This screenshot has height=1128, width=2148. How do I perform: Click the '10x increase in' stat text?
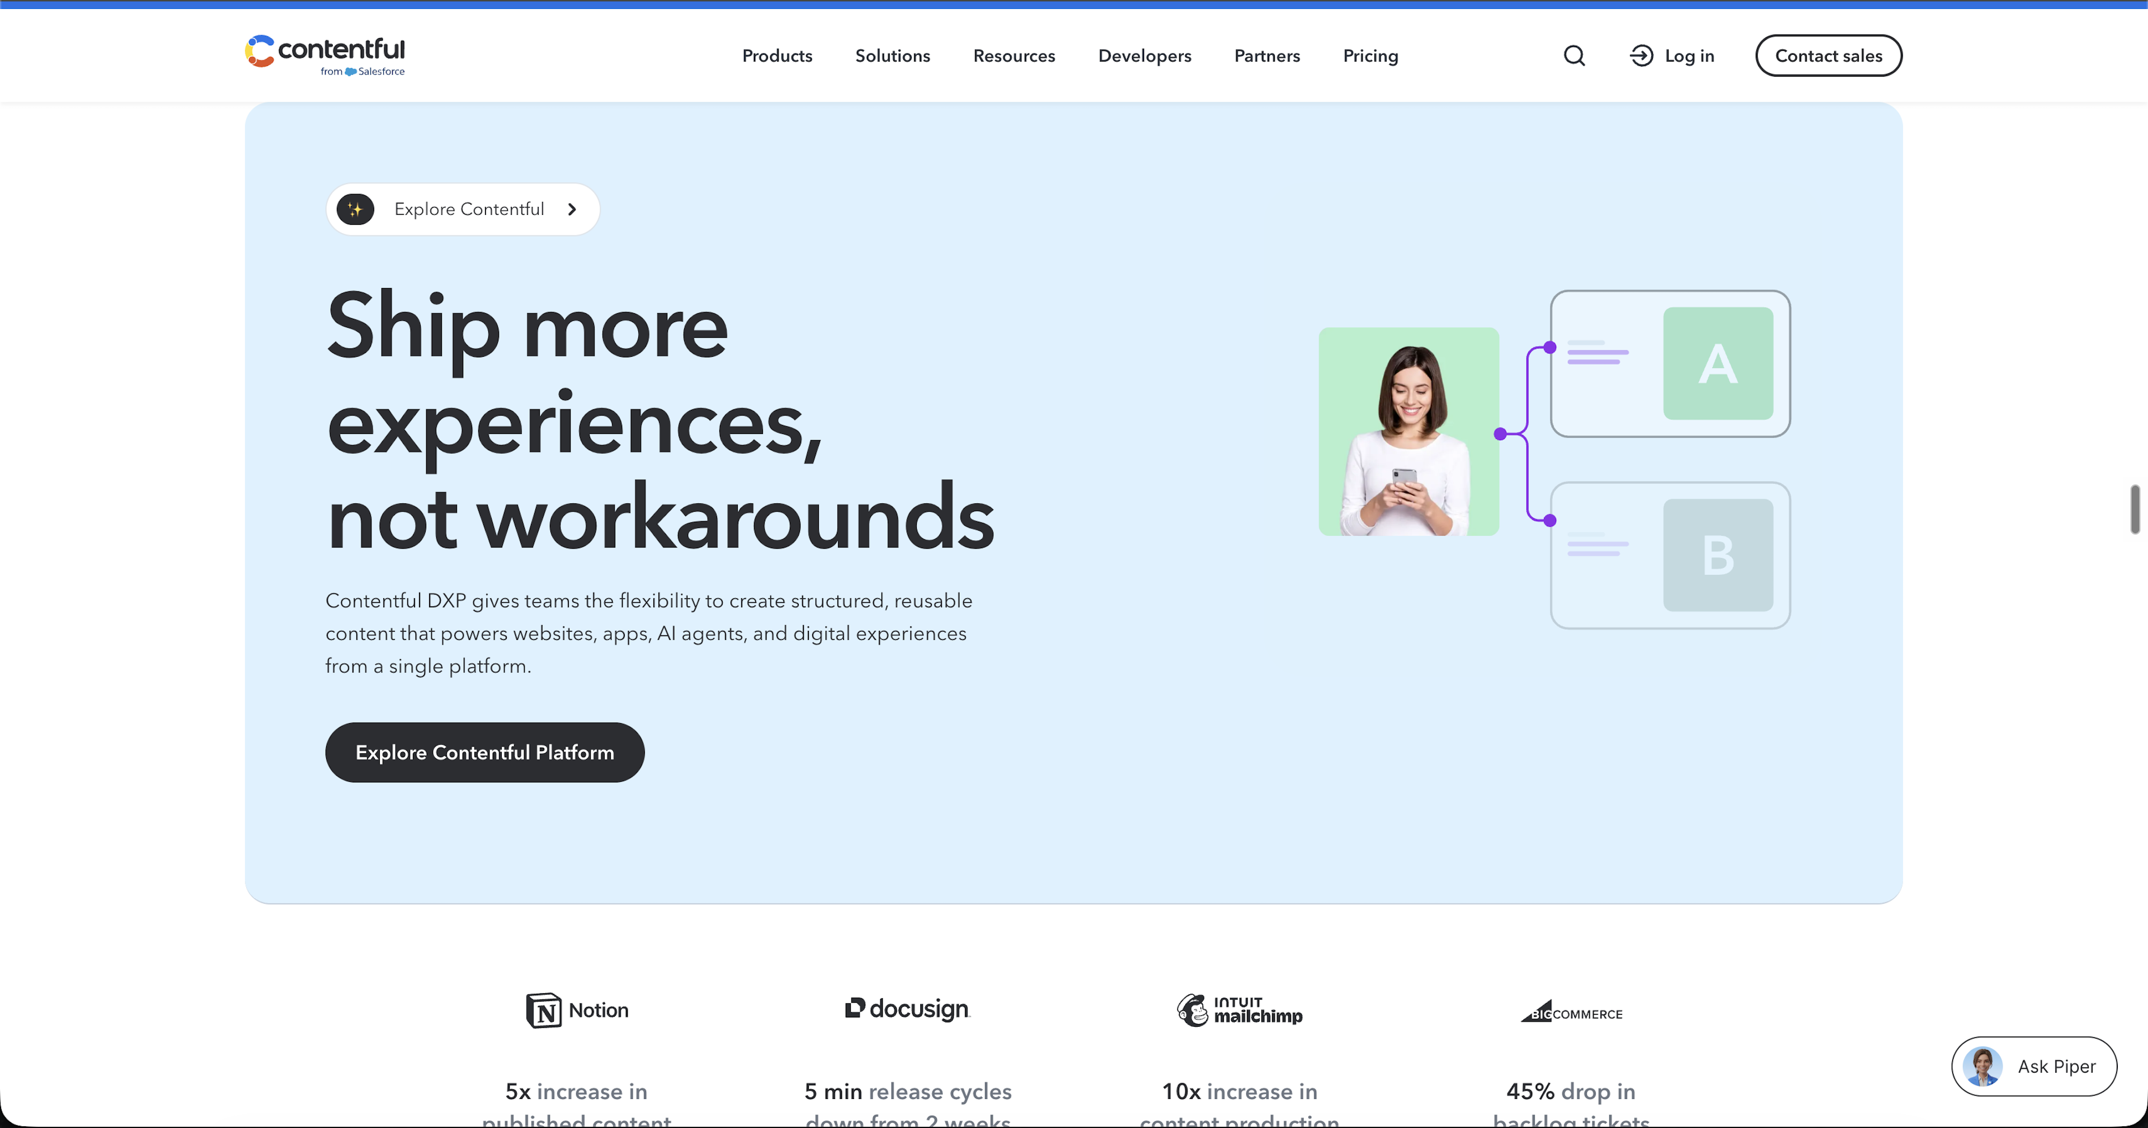click(x=1240, y=1091)
